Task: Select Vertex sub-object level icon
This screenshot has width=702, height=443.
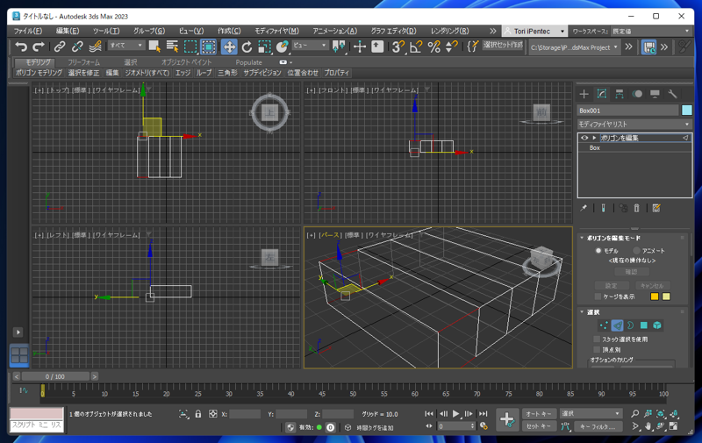Action: pos(604,325)
